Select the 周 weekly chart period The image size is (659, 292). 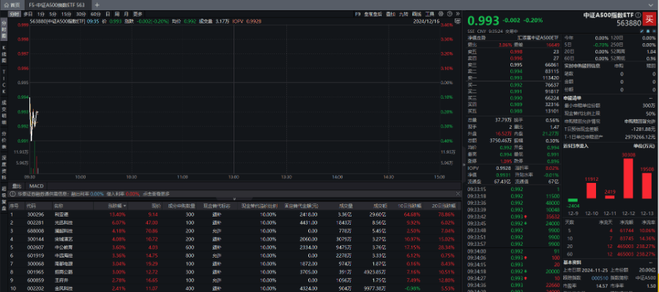tap(117, 14)
